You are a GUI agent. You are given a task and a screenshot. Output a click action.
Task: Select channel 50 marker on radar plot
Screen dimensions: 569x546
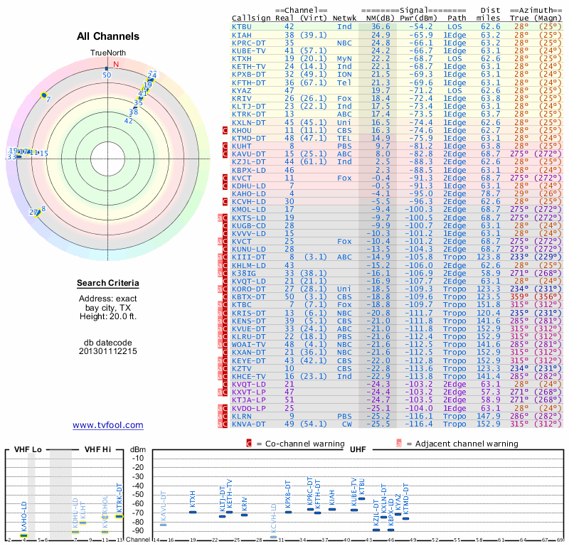tap(107, 73)
